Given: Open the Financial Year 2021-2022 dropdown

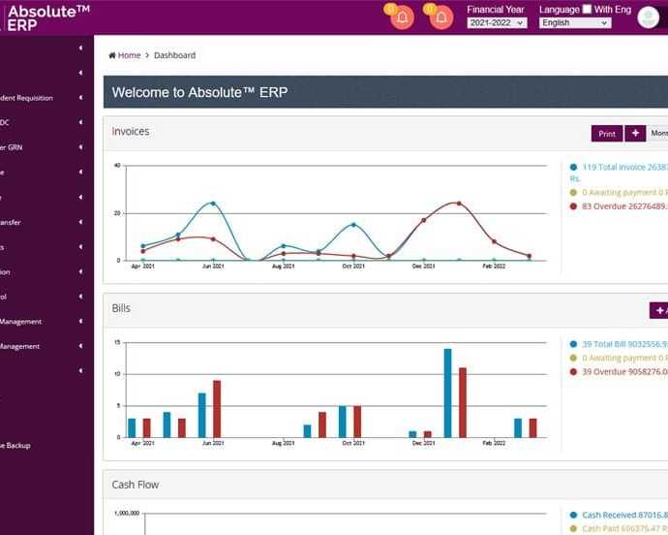Looking at the screenshot, I should click(x=497, y=23).
